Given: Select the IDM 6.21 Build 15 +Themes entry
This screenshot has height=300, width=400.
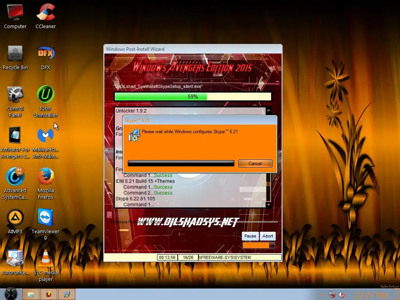Looking at the screenshot, I should click(x=145, y=181).
